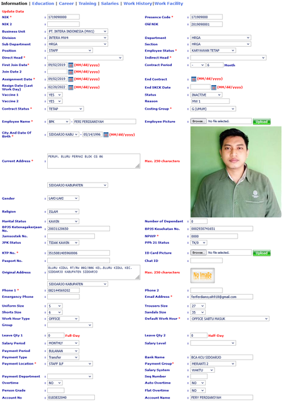Open the Salary System dropdown WAKTU

[203, 370]
